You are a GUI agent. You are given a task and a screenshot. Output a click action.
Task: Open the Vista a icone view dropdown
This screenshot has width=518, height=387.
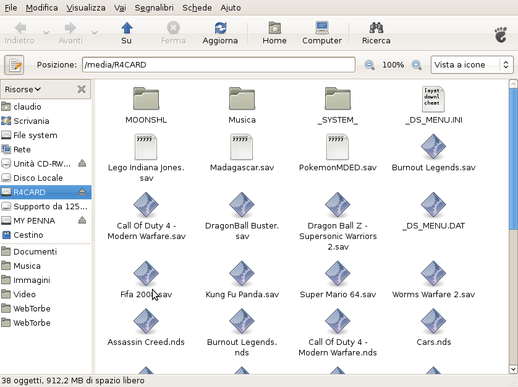[472, 64]
